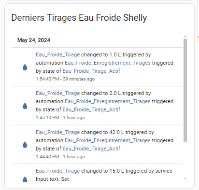
Task: Open Eau_Froide_Tirage link in the 15.0 L entry
Action: click(x=58, y=171)
